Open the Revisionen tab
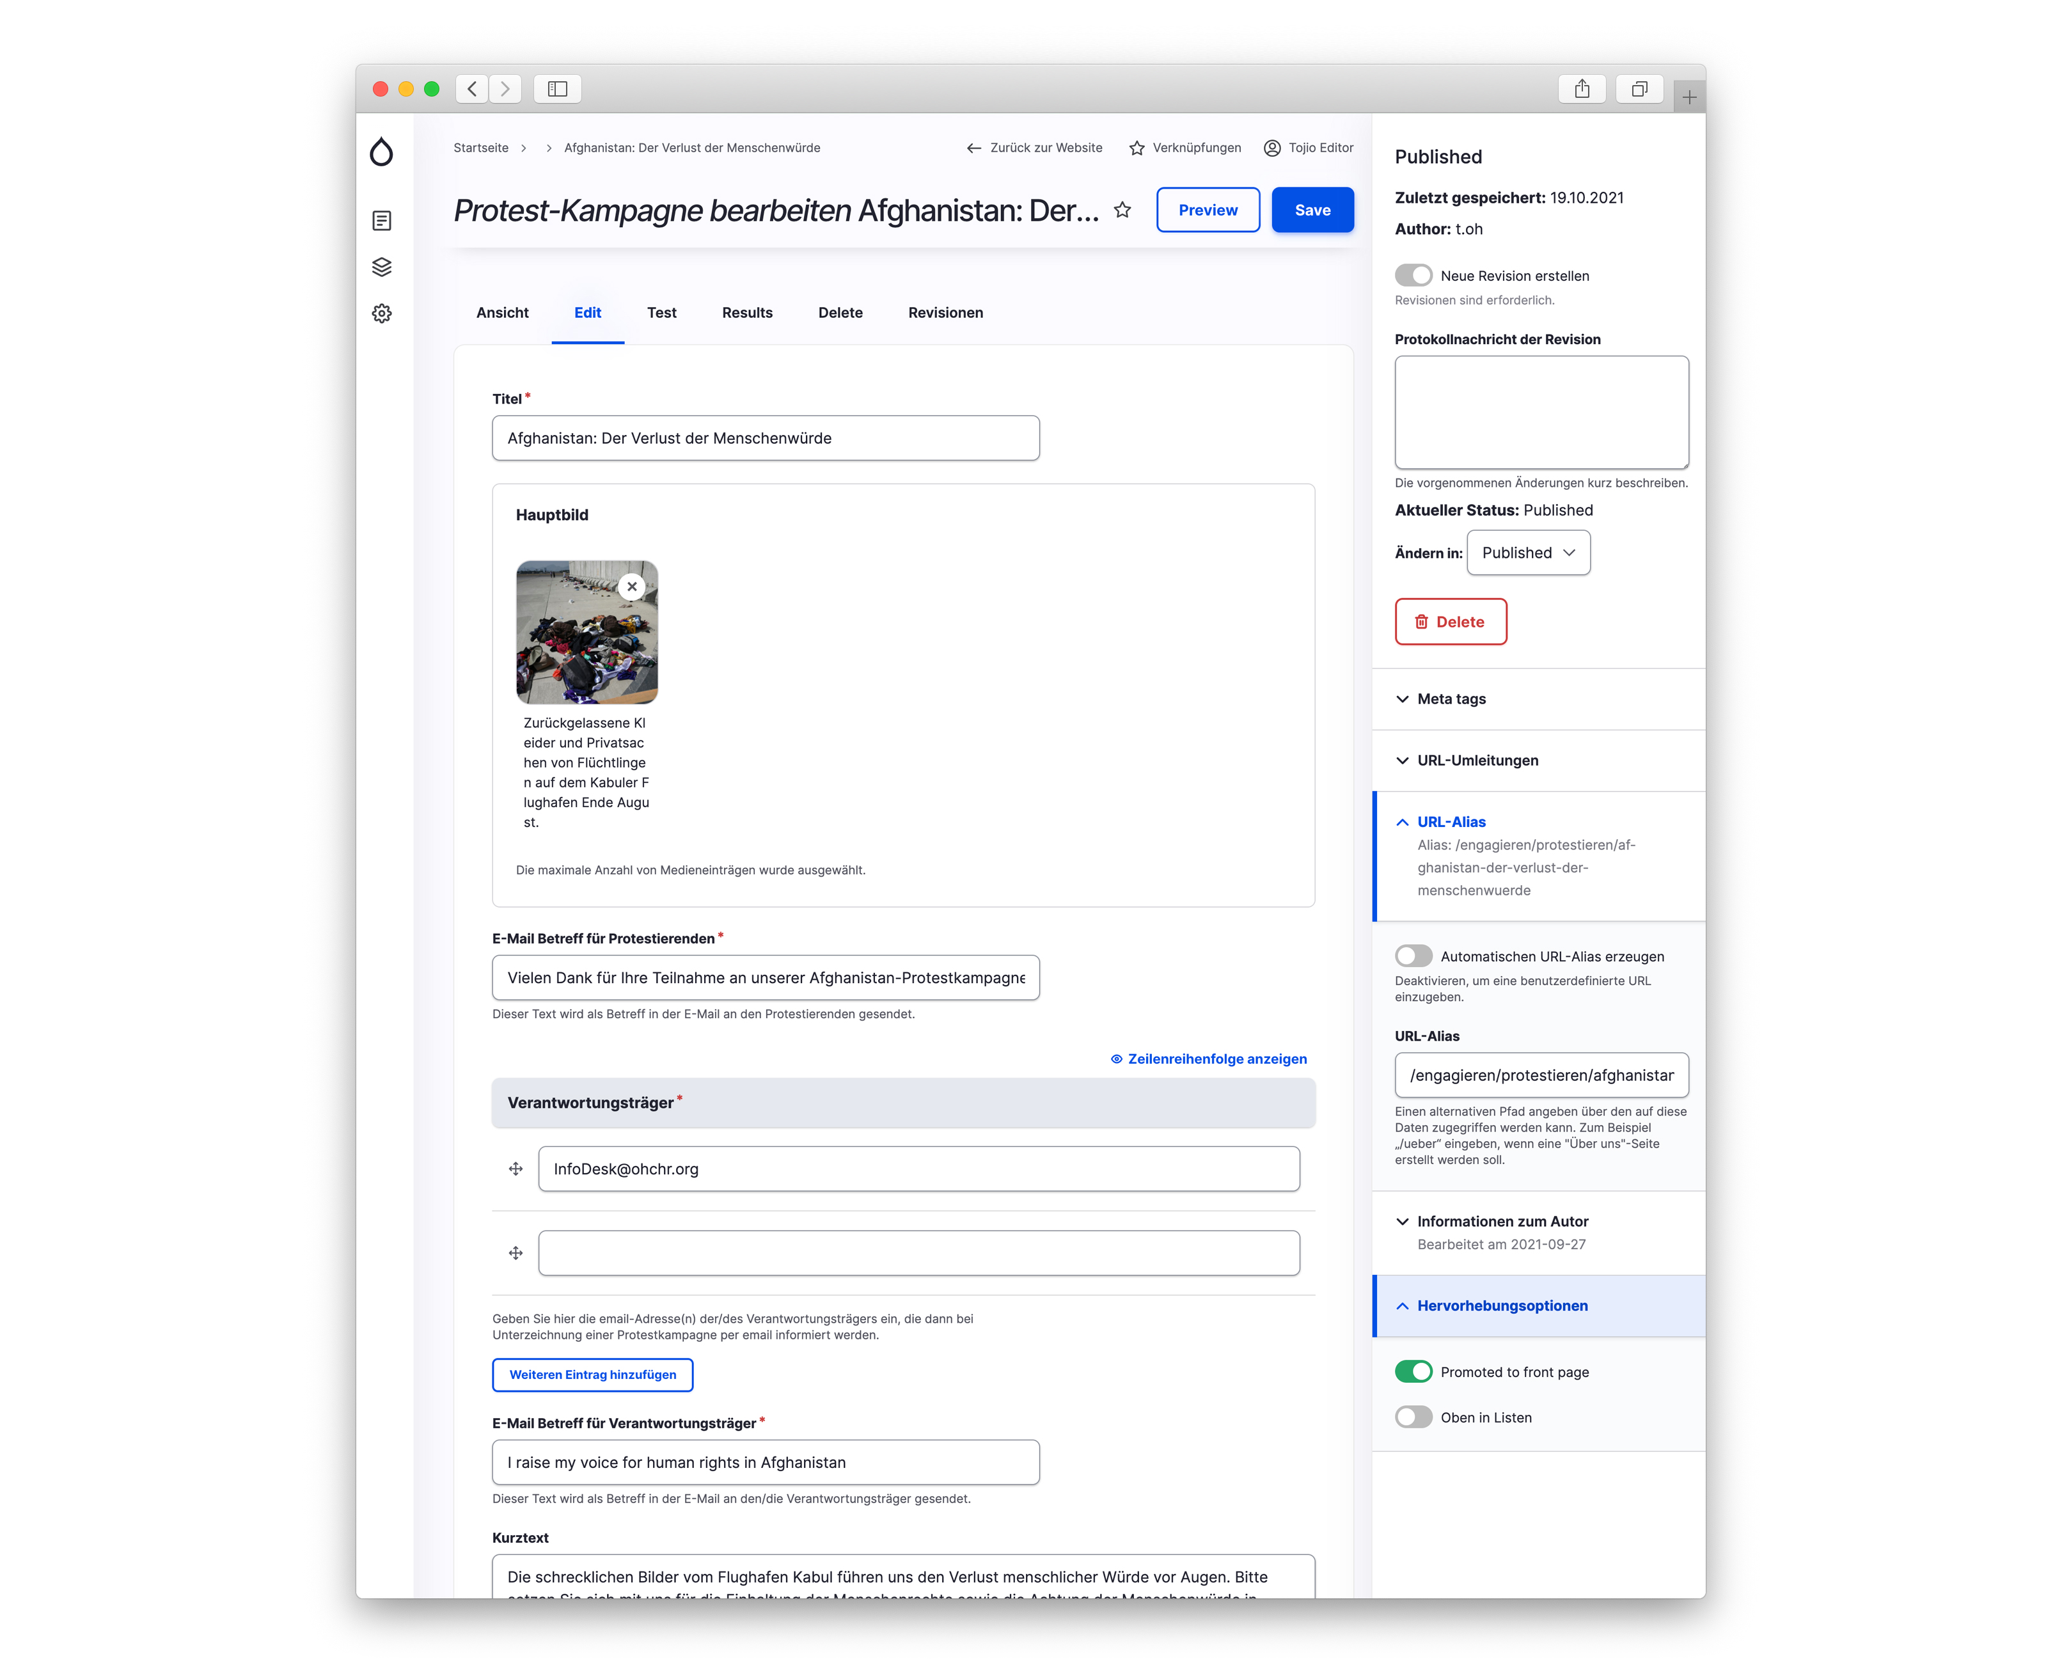This screenshot has height=1663, width=2062. (x=945, y=312)
